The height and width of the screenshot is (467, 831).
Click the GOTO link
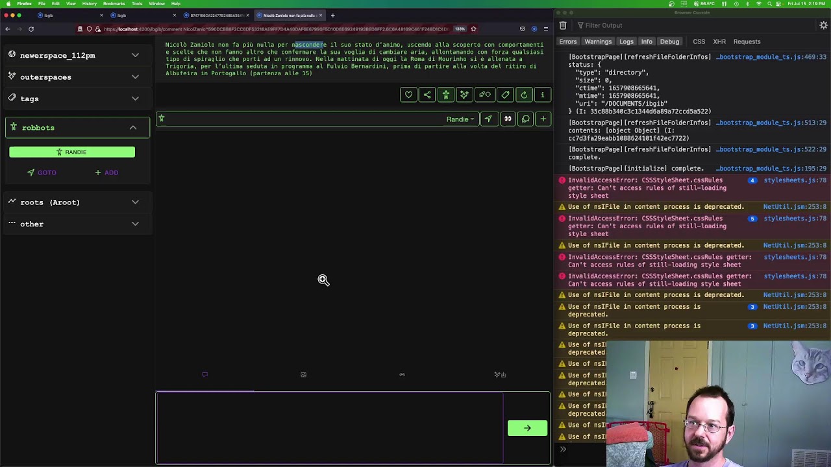click(x=42, y=173)
